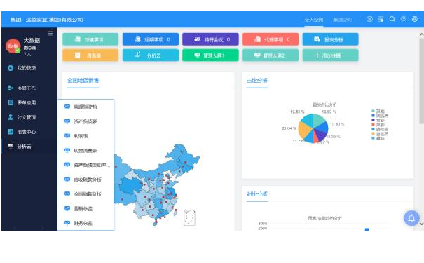Screen dimensions: 424x263
Task: Click the vertical scrollbar thumb
Action: coord(421,81)
